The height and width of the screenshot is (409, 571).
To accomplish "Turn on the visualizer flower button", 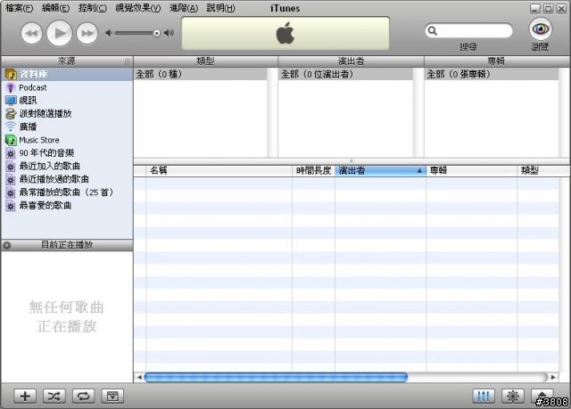I will [x=513, y=396].
